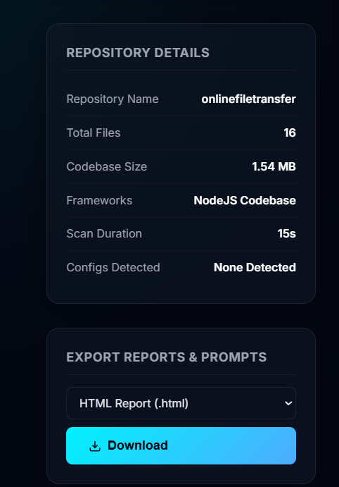Click the Configs Detected label
This screenshot has height=487, width=339.
(113, 267)
